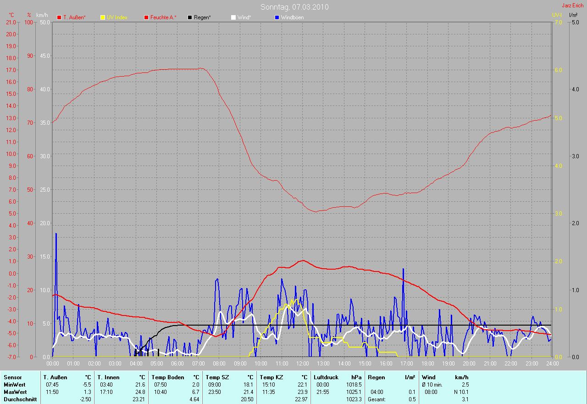Click the Jarz Erich author label
587x404 pixels.
572,6
